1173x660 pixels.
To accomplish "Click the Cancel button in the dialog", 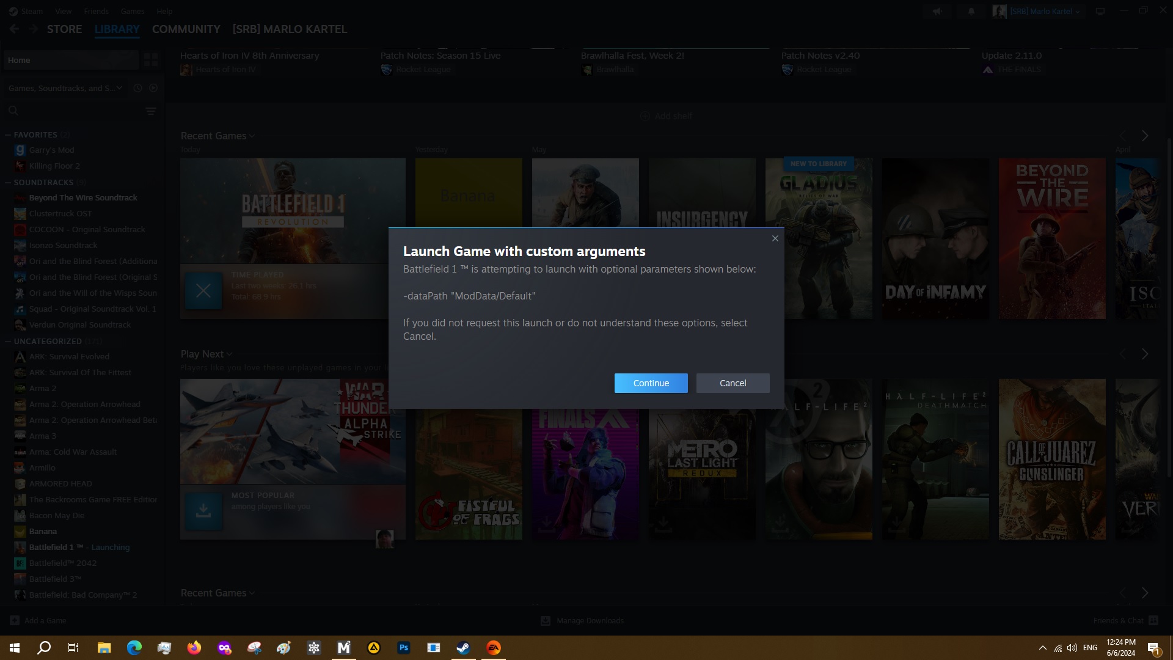I will [x=733, y=383].
